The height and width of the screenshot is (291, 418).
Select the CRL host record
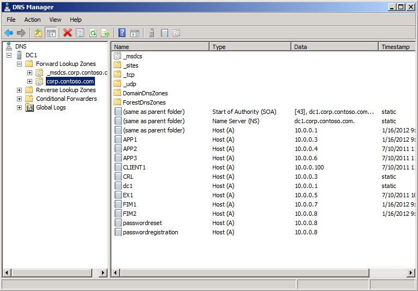pos(264,177)
